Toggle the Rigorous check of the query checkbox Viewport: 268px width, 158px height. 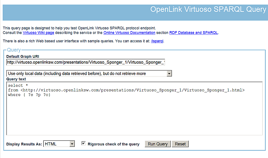(83, 143)
